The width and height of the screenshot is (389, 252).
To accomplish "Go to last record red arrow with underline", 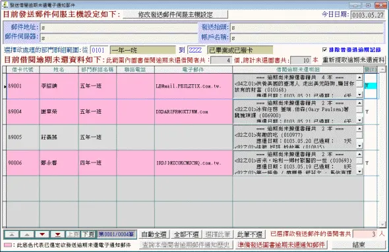I will pos(57,234).
